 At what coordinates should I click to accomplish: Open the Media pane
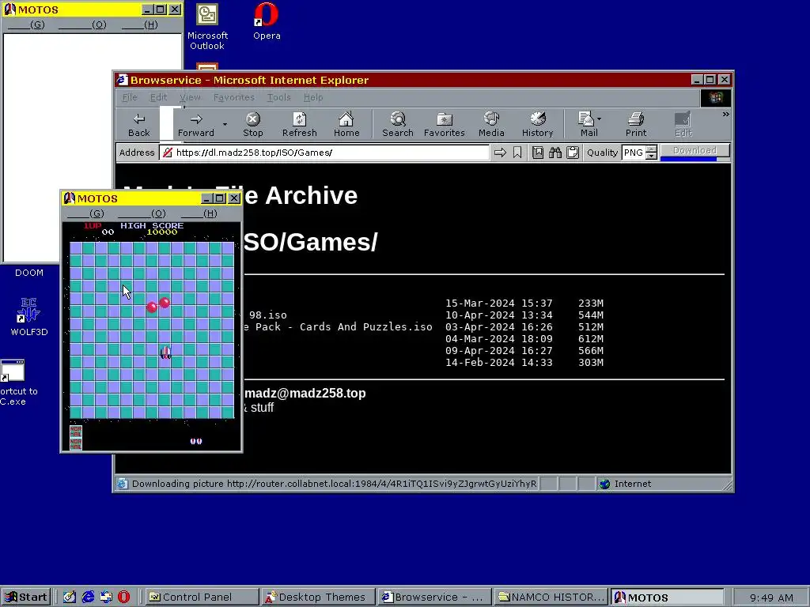coord(491,124)
